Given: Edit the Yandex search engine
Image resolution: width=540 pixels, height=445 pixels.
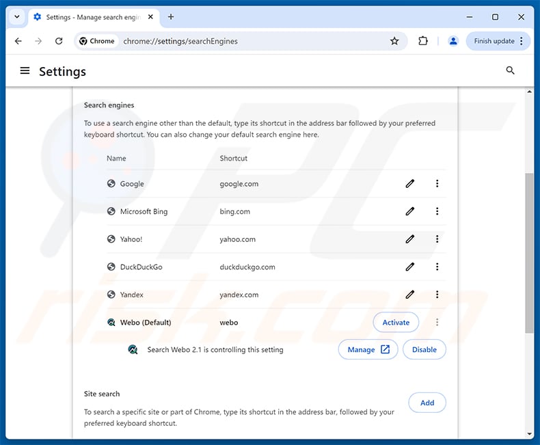Looking at the screenshot, I should tap(410, 295).
